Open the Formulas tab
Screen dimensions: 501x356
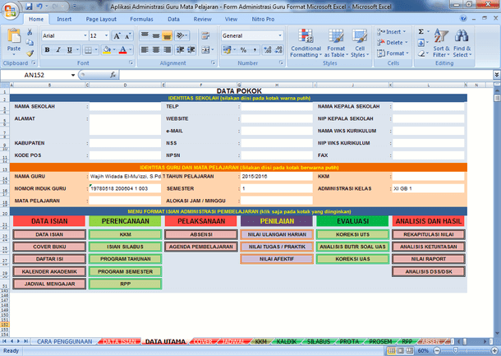click(141, 19)
